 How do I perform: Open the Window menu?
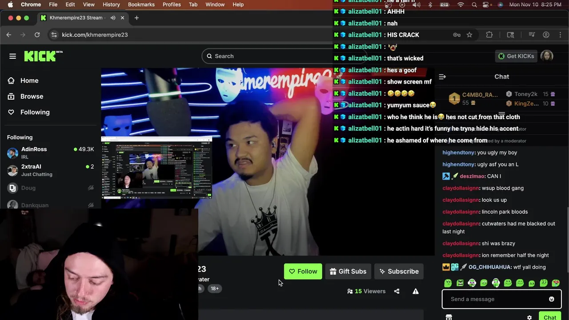(215, 4)
